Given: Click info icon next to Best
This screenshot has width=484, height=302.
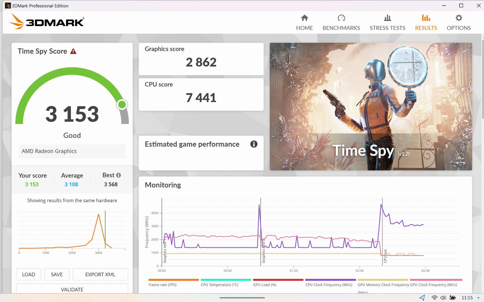Looking at the screenshot, I should (x=118, y=175).
